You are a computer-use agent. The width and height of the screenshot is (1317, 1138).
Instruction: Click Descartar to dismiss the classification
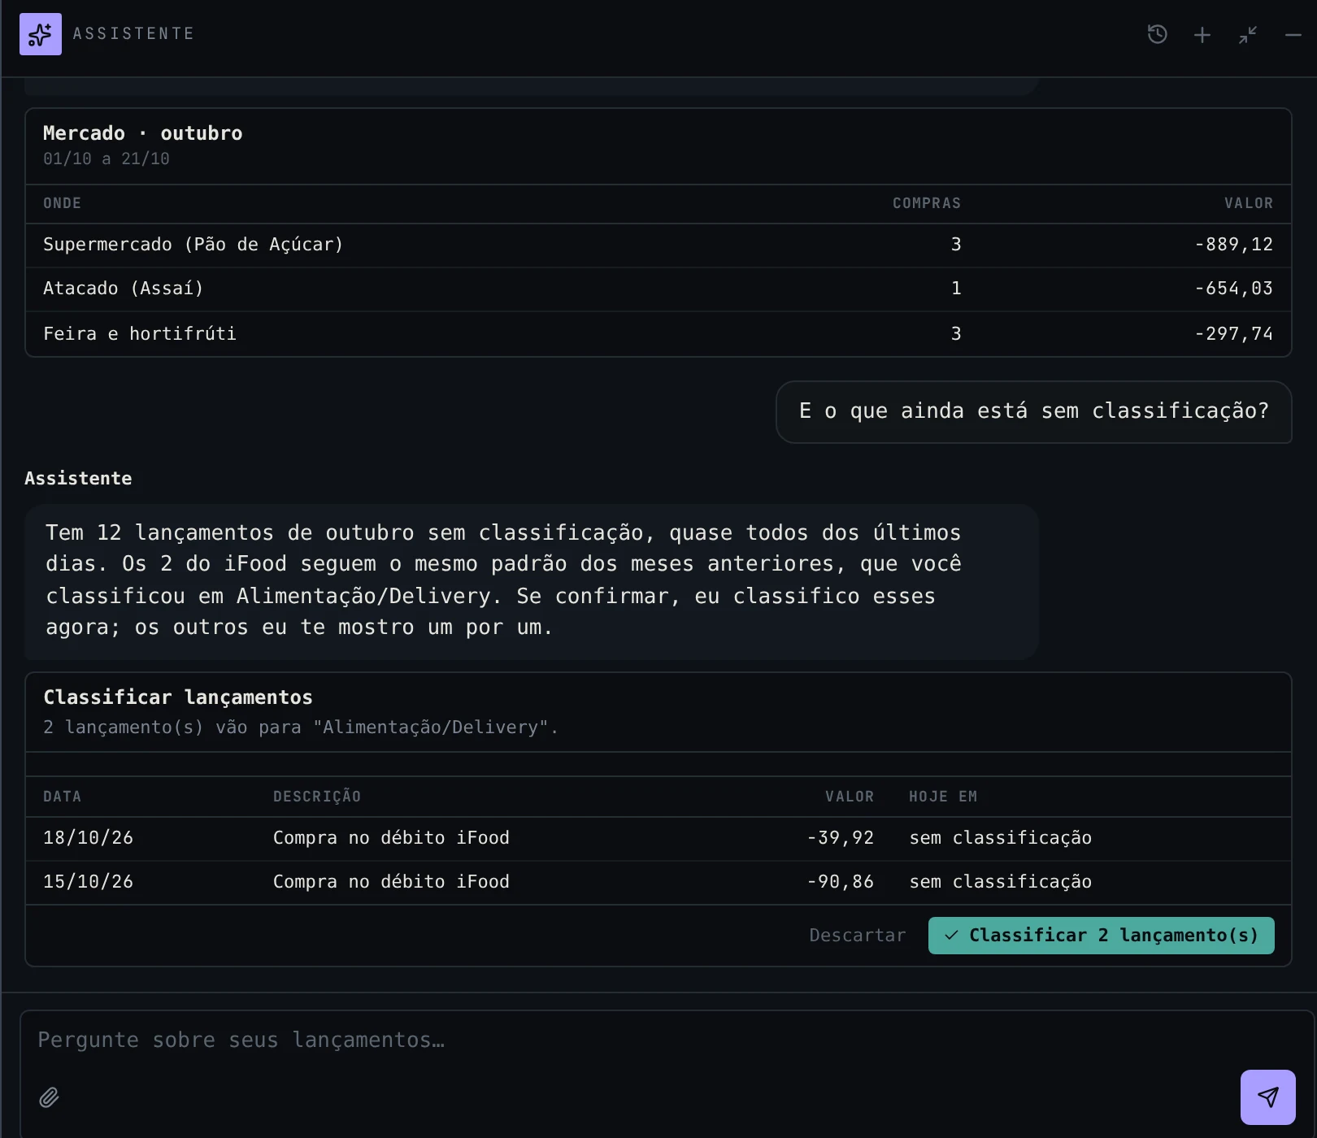coord(858,936)
